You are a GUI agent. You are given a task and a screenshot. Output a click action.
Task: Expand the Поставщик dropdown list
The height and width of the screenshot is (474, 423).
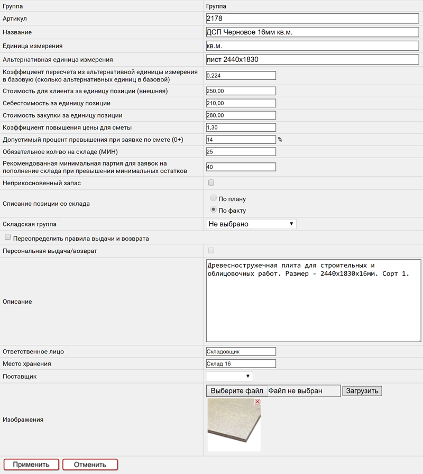point(229,376)
